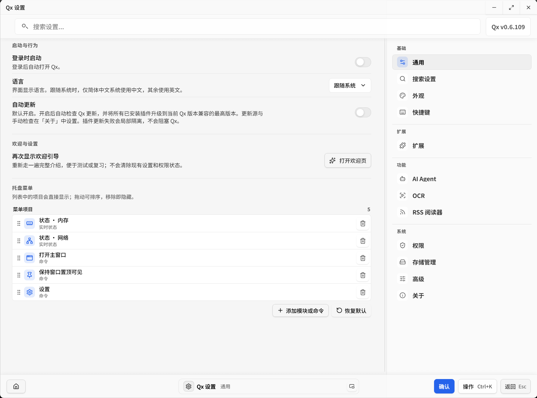Image resolution: width=537 pixels, height=398 pixels.
Task: Open RSS 阅读器 settings
Action: [462, 212]
